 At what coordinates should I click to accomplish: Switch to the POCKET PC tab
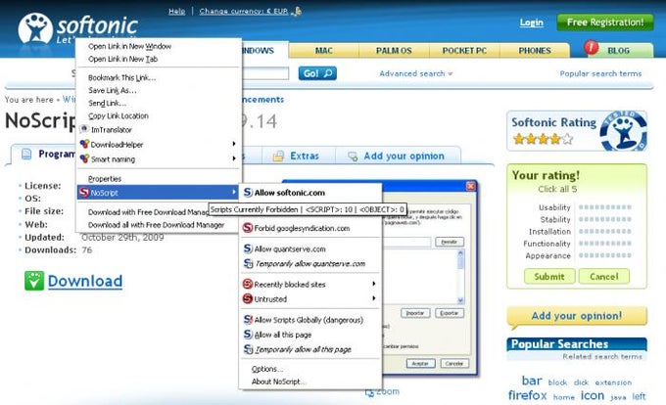[464, 51]
